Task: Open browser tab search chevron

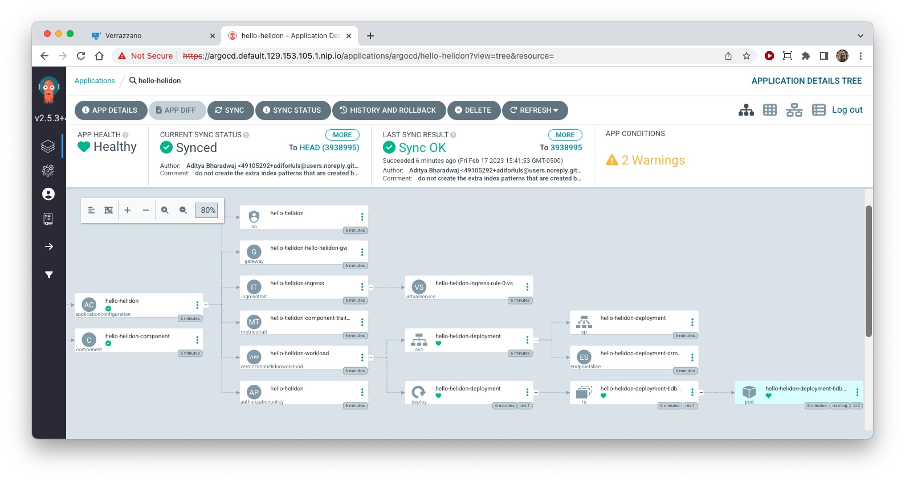Action: [860, 36]
